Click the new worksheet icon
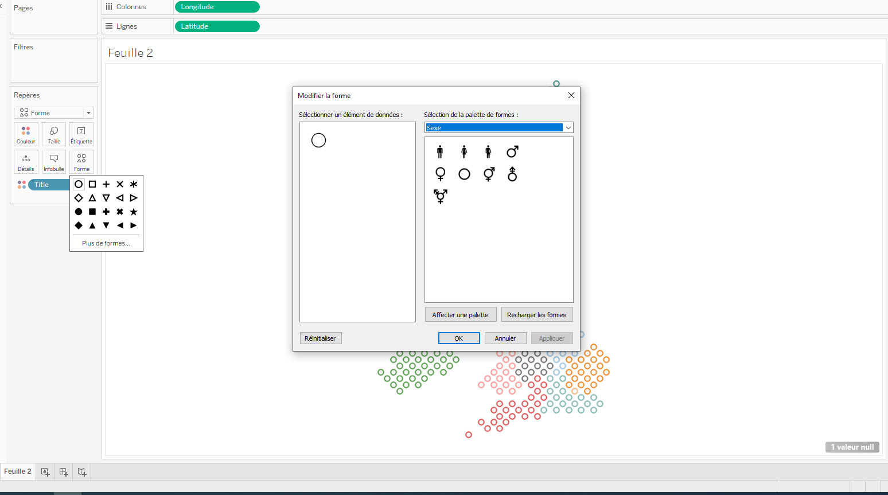 pos(45,472)
